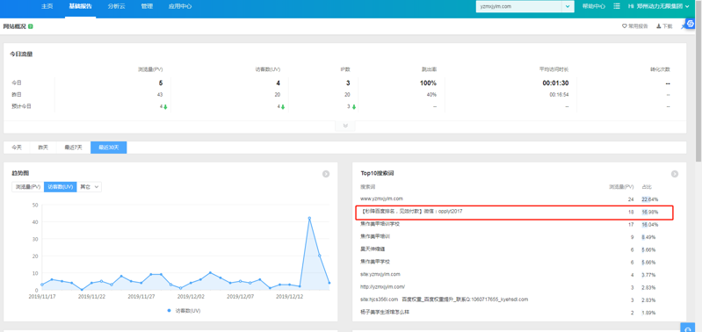Screen dimensions: 702x332
Task: Click the 常用报告 heart button
Action: pyautogui.click(x=635, y=26)
